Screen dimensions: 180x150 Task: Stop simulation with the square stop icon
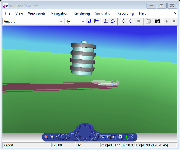point(174,21)
